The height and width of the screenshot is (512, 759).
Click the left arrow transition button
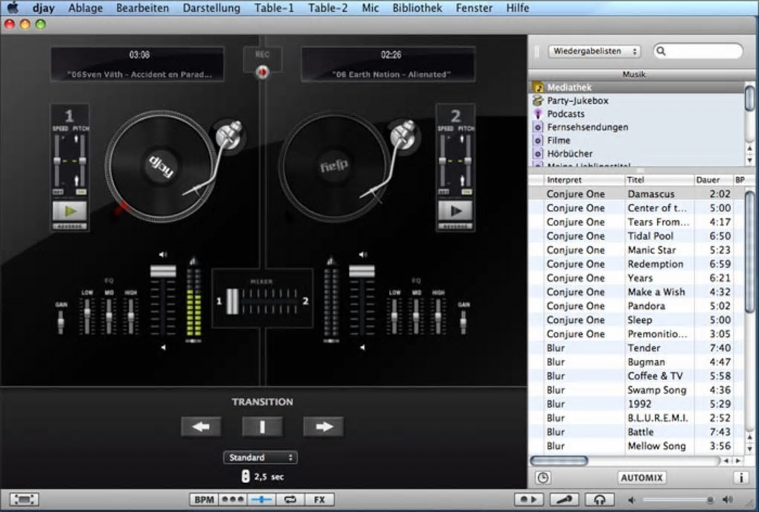[x=201, y=426]
